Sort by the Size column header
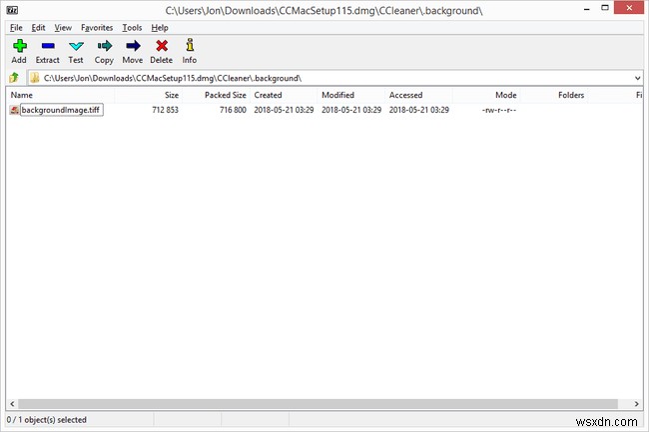The height and width of the screenshot is (432, 649). pos(148,95)
